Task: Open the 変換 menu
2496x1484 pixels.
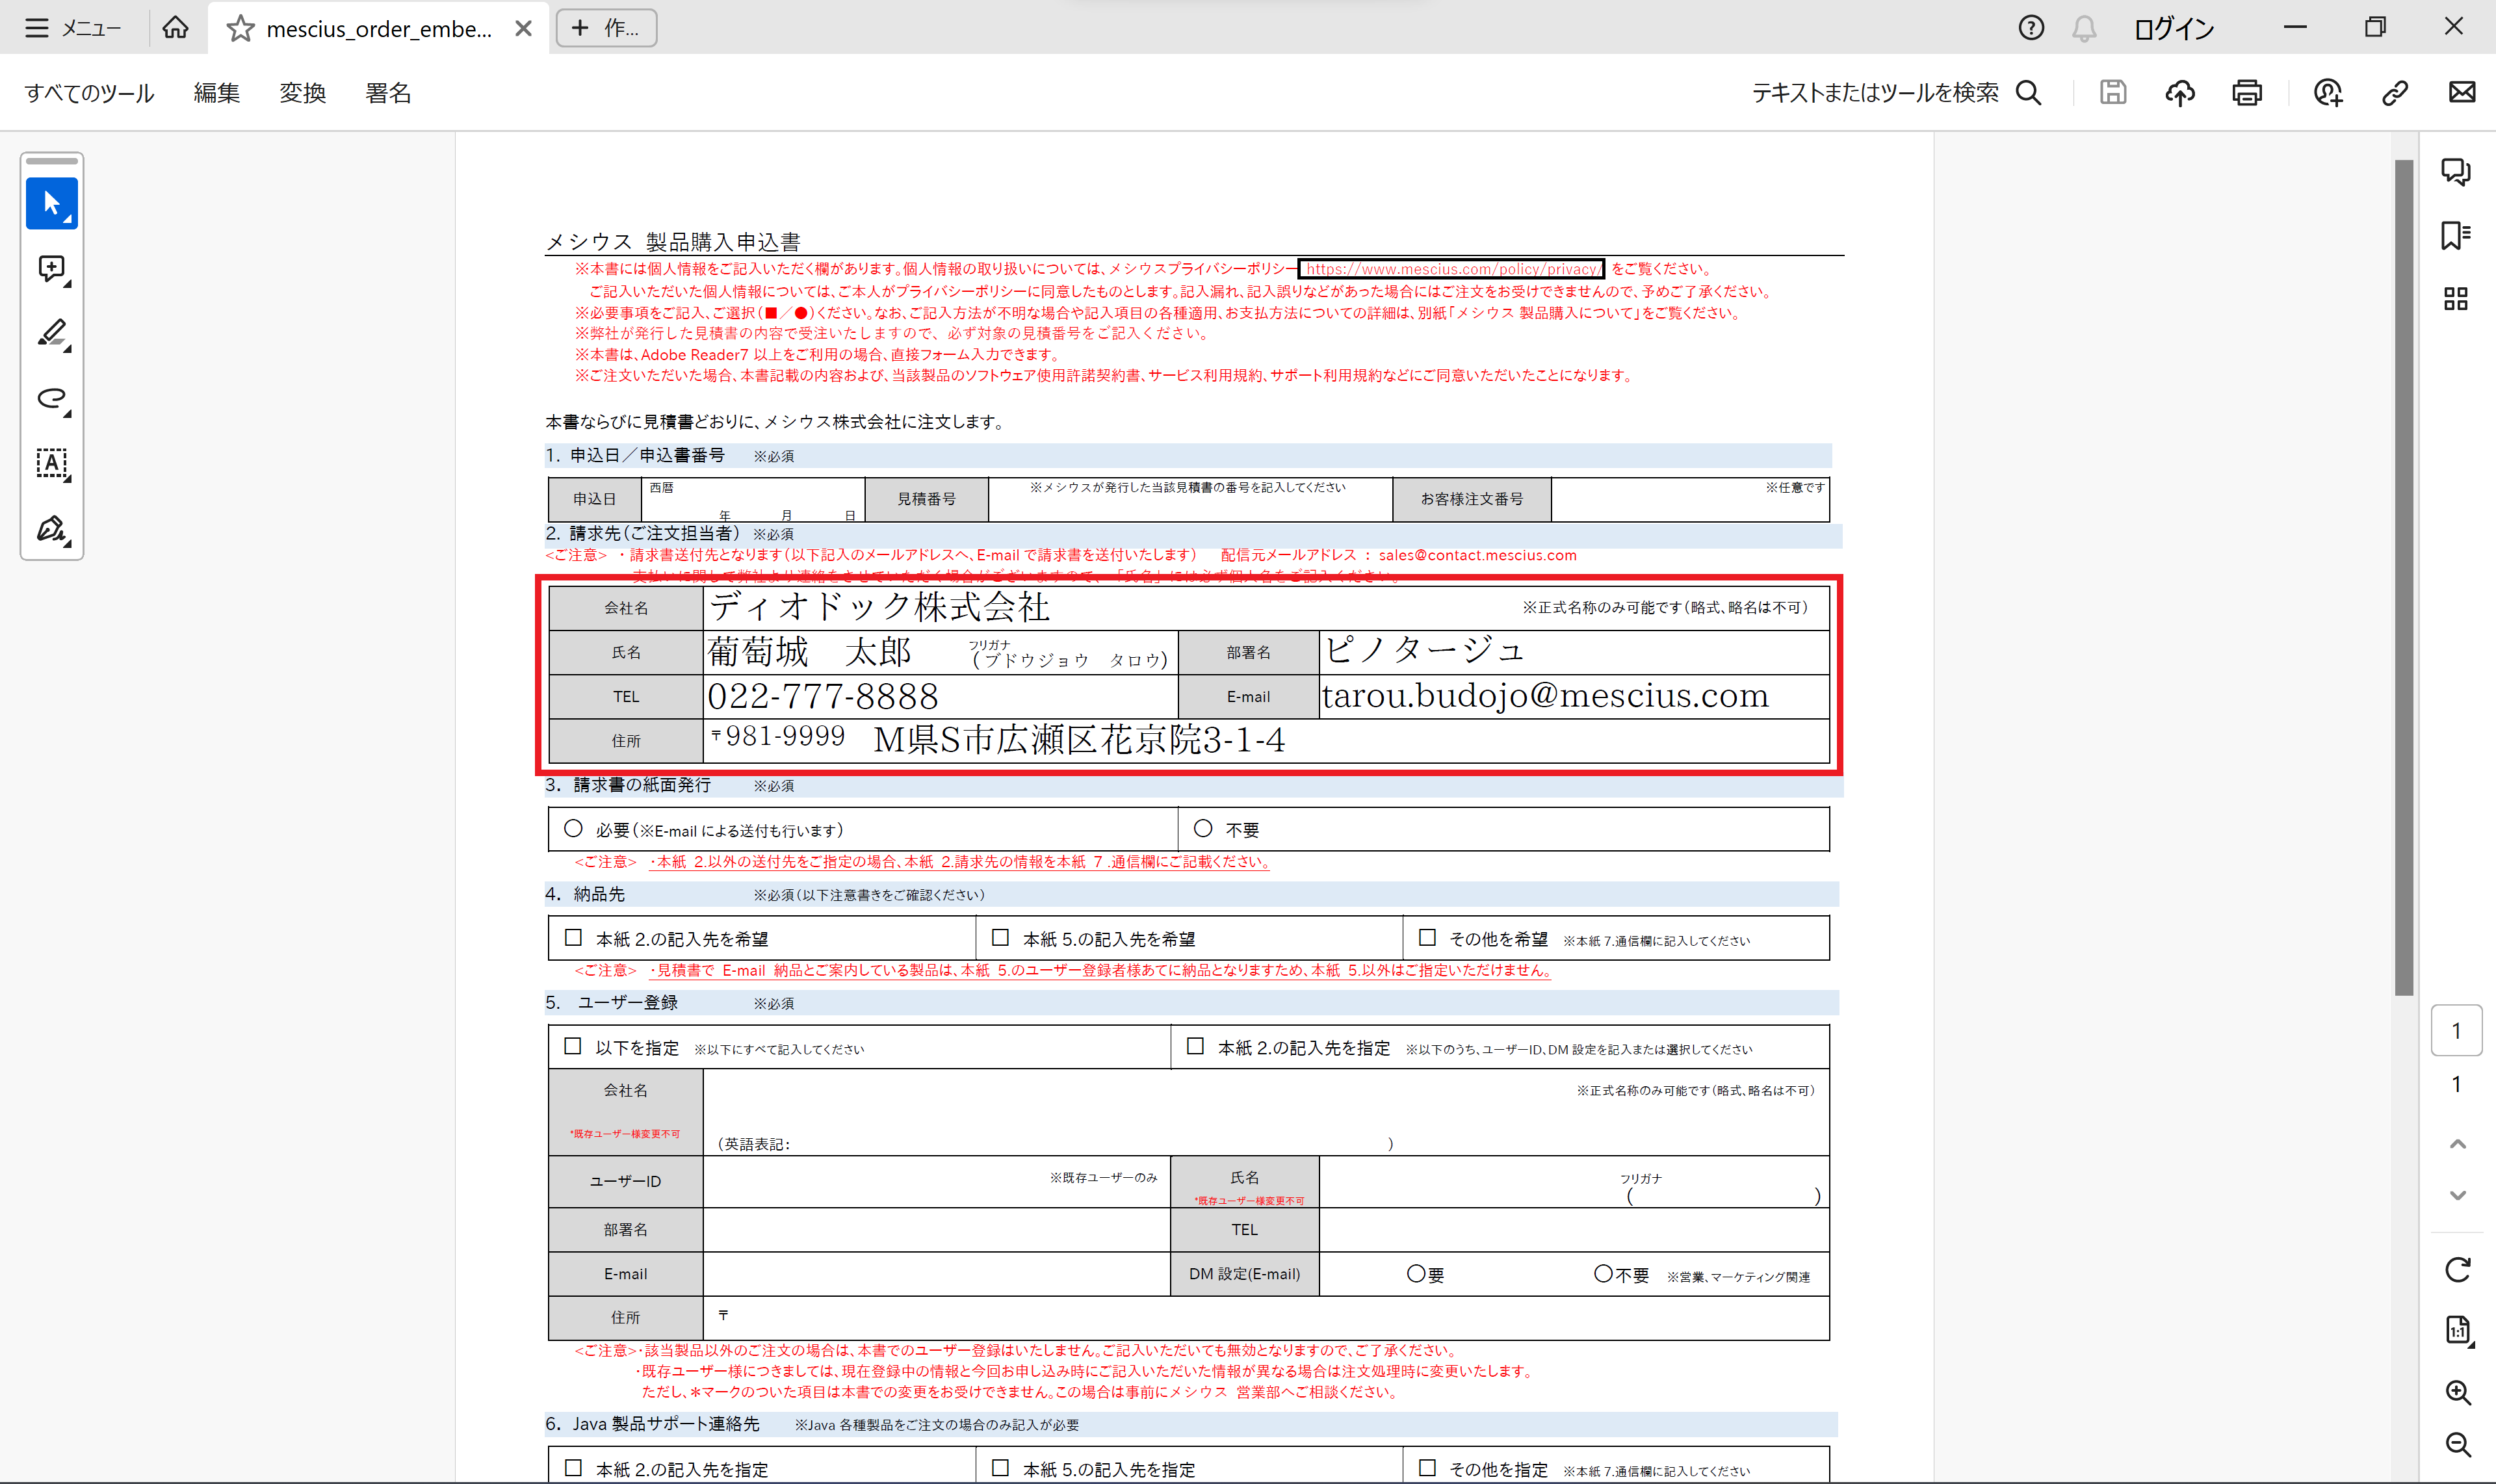Action: (x=302, y=93)
